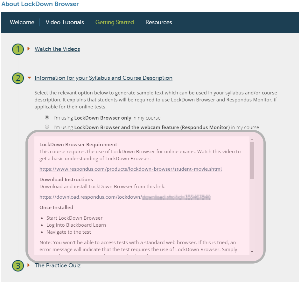This screenshot has height=282, width=301.
Task: Click the scrollbar up arrow in sample text box
Action: [252, 139]
